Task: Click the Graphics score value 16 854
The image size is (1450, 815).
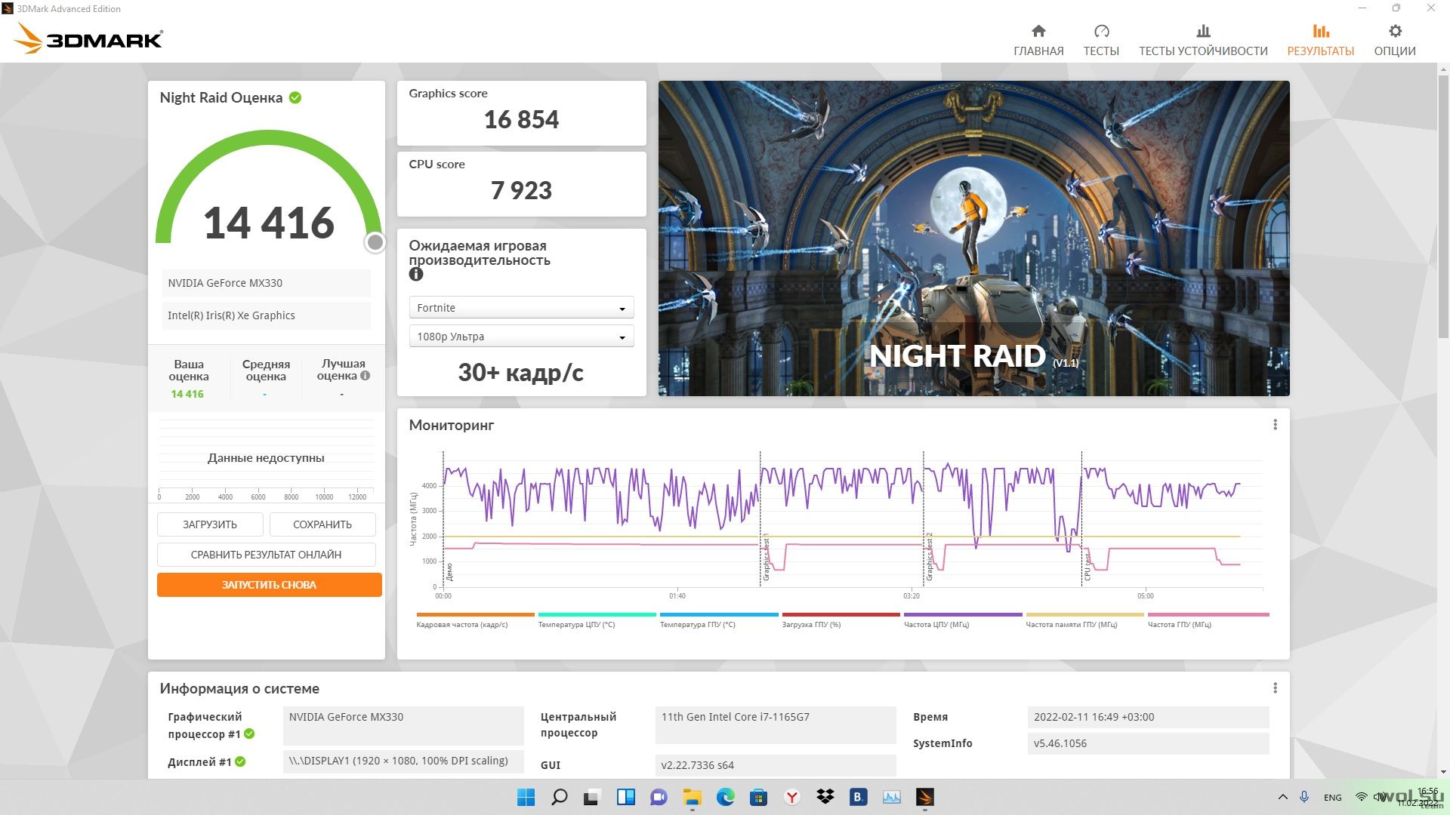Action: tap(521, 119)
